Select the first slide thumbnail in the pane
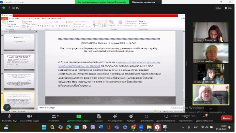 click(x=19, y=43)
